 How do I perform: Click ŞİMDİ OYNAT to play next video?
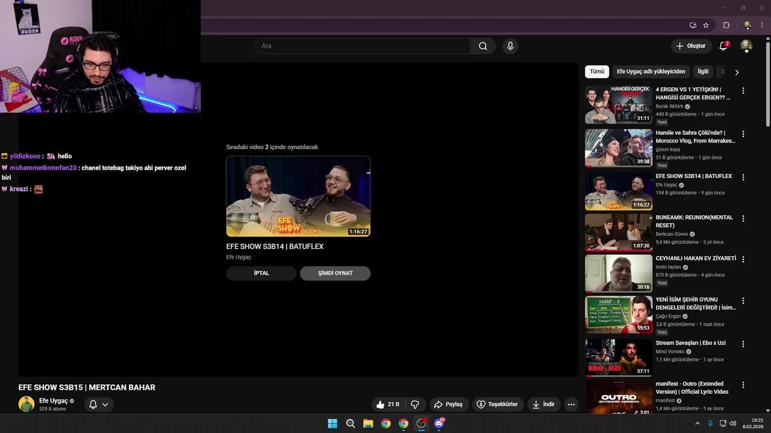[x=336, y=273]
